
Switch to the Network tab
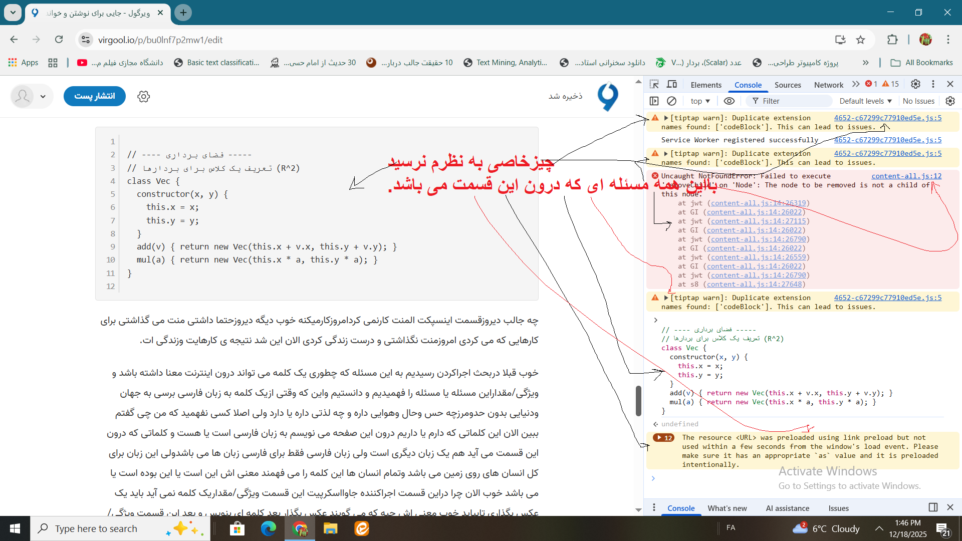(828, 85)
